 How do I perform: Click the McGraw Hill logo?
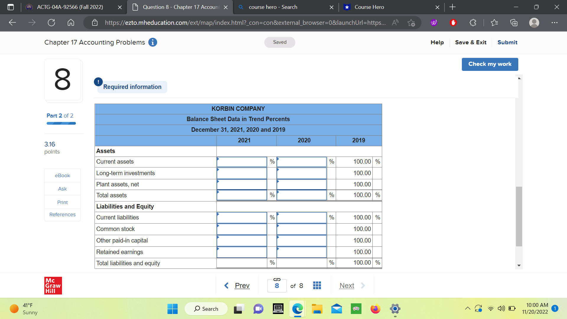tap(53, 285)
